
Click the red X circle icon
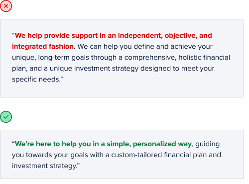point(6,6)
